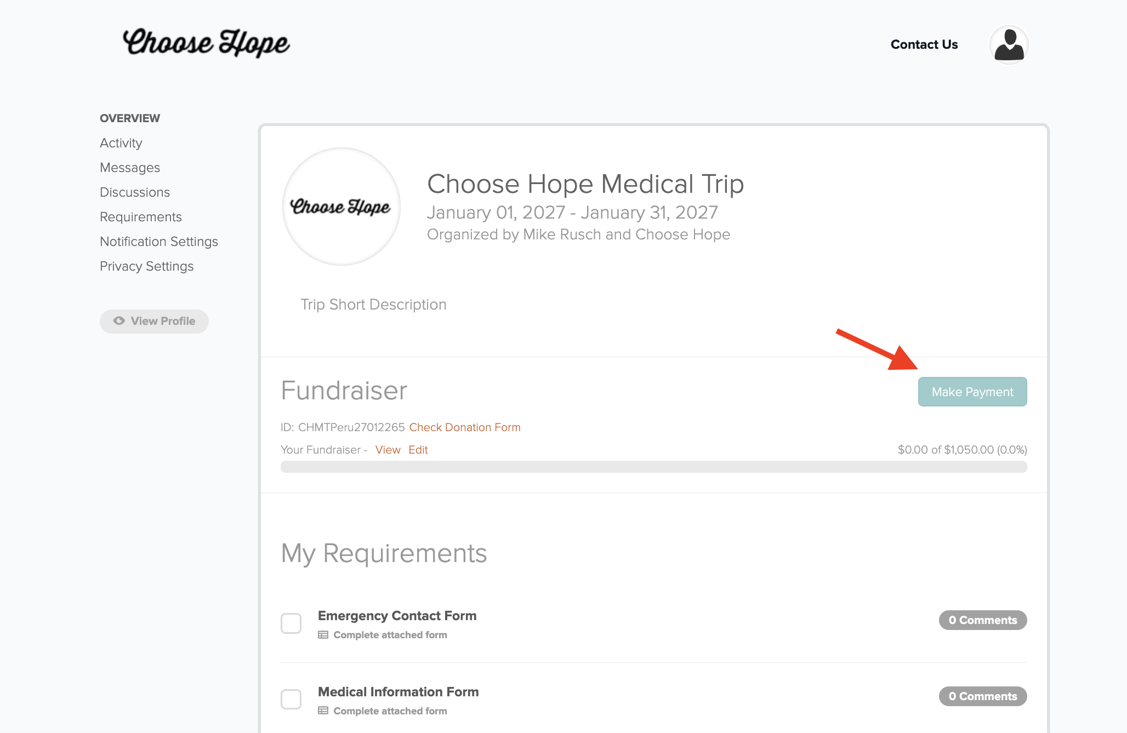Open Notification Settings
The height and width of the screenshot is (733, 1127).
coord(159,242)
